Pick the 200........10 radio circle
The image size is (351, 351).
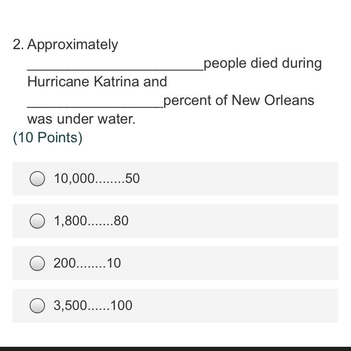(37, 263)
